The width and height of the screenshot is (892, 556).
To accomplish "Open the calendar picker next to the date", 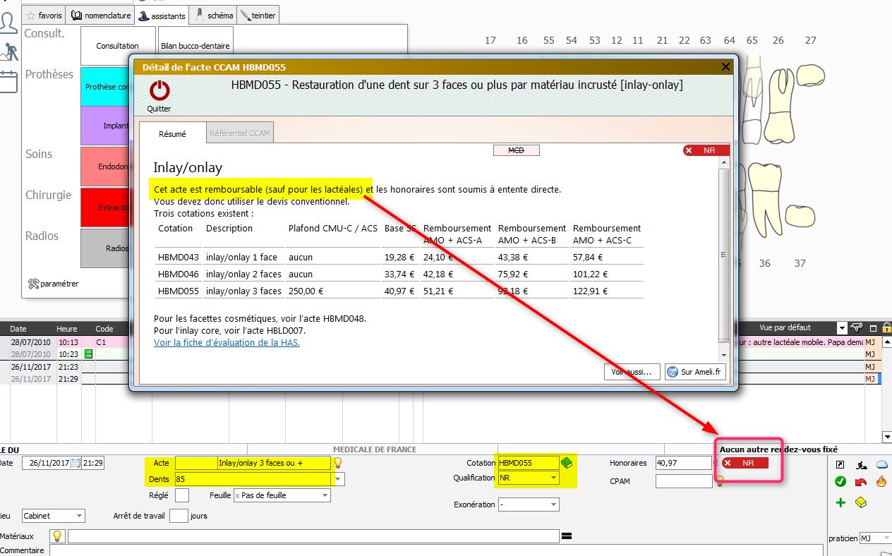I will tap(76, 463).
